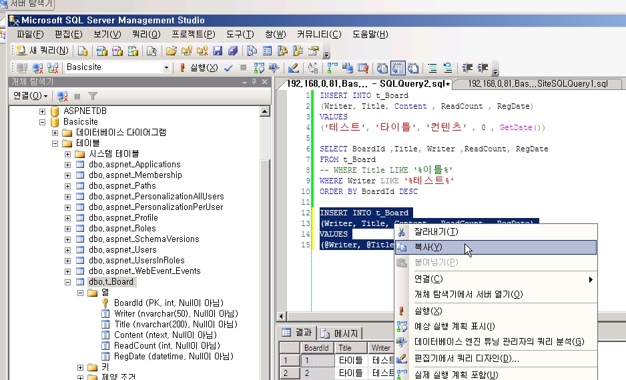Click the Save disk icon in toolbar
Screen dimensions: 626x380
tap(217, 51)
